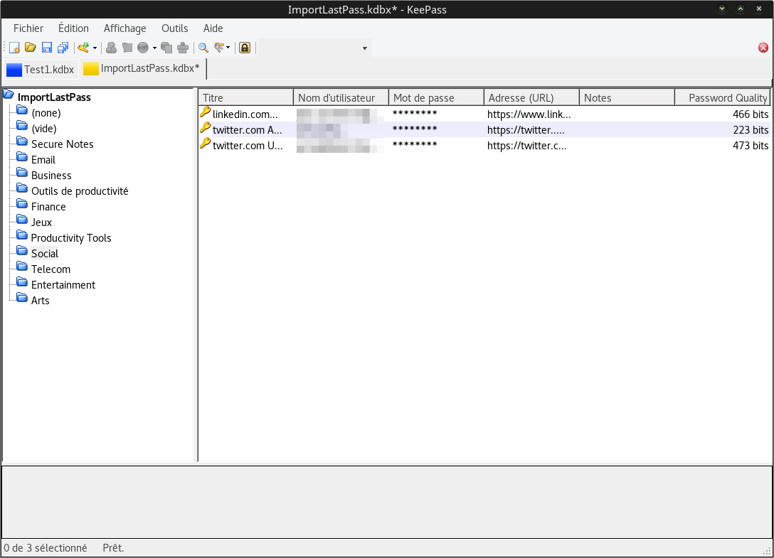
Task: Switch to the ImportLastPass.kdbx tab
Action: [142, 68]
